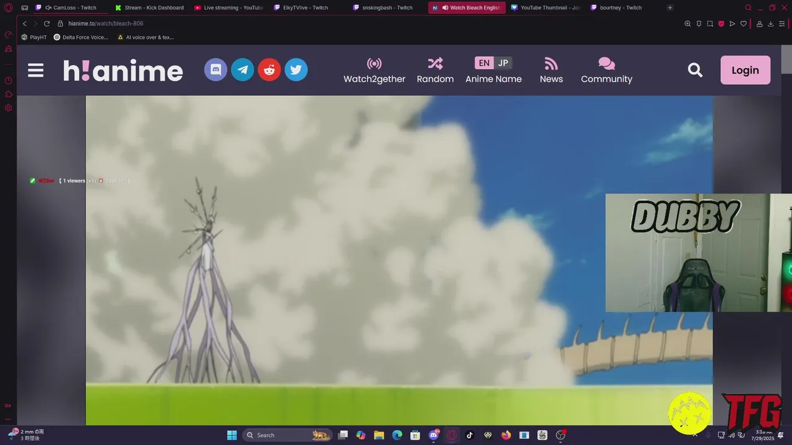The height and width of the screenshot is (445, 792).
Task: Open Watch2gether from site header
Action: coord(374,70)
